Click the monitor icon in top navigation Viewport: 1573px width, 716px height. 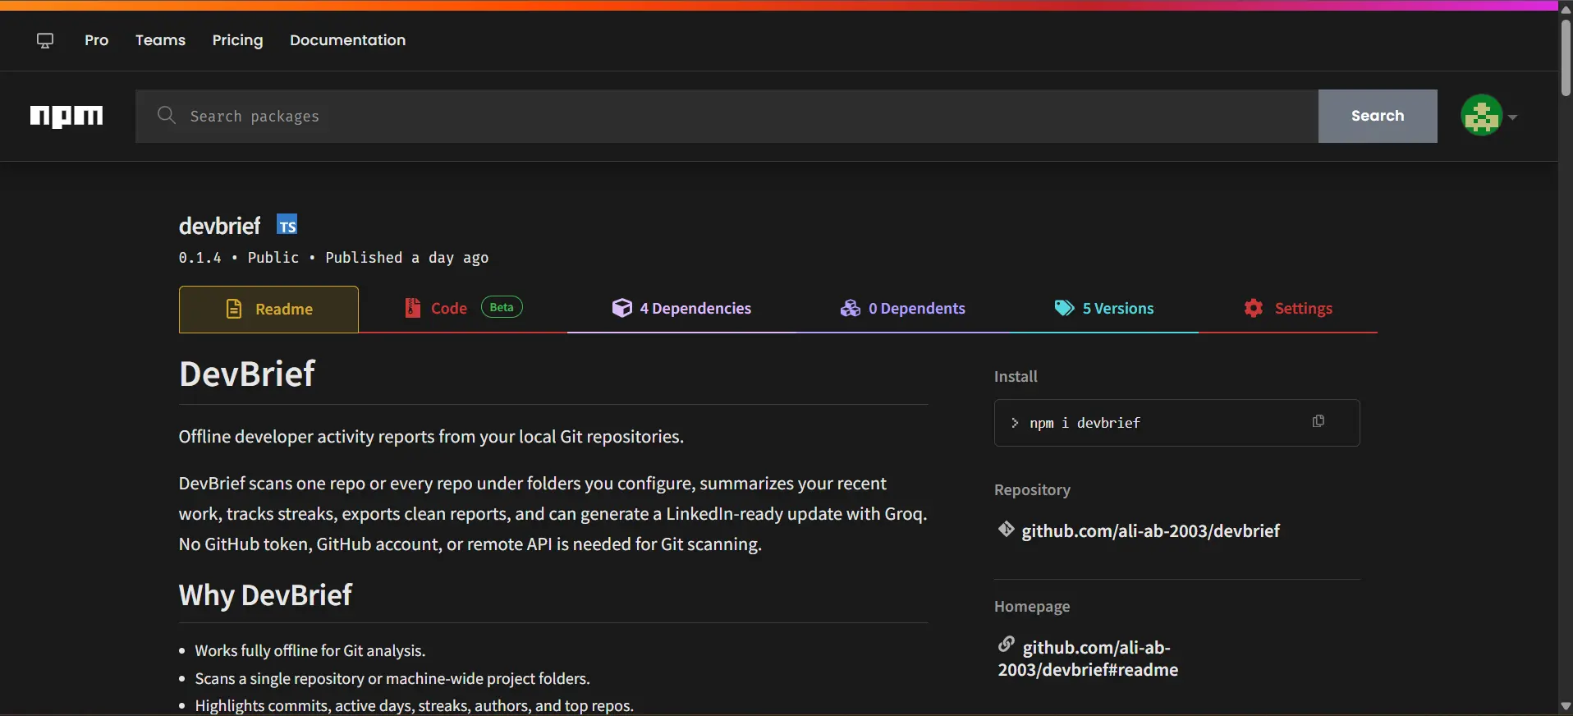pos(45,40)
